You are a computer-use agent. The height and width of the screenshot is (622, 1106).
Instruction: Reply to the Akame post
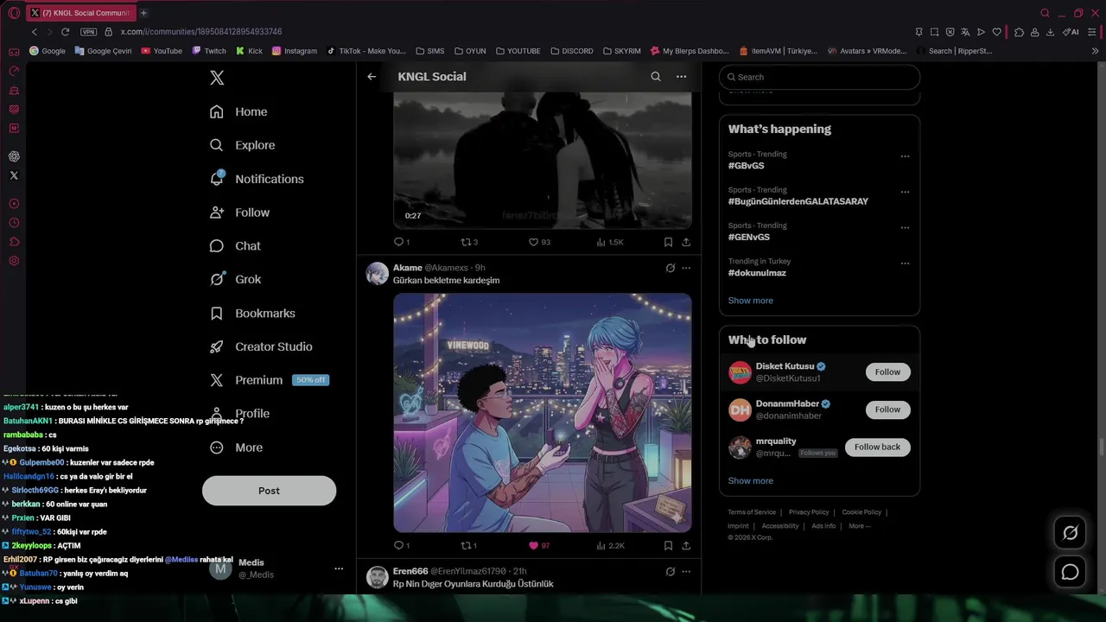tap(402, 545)
